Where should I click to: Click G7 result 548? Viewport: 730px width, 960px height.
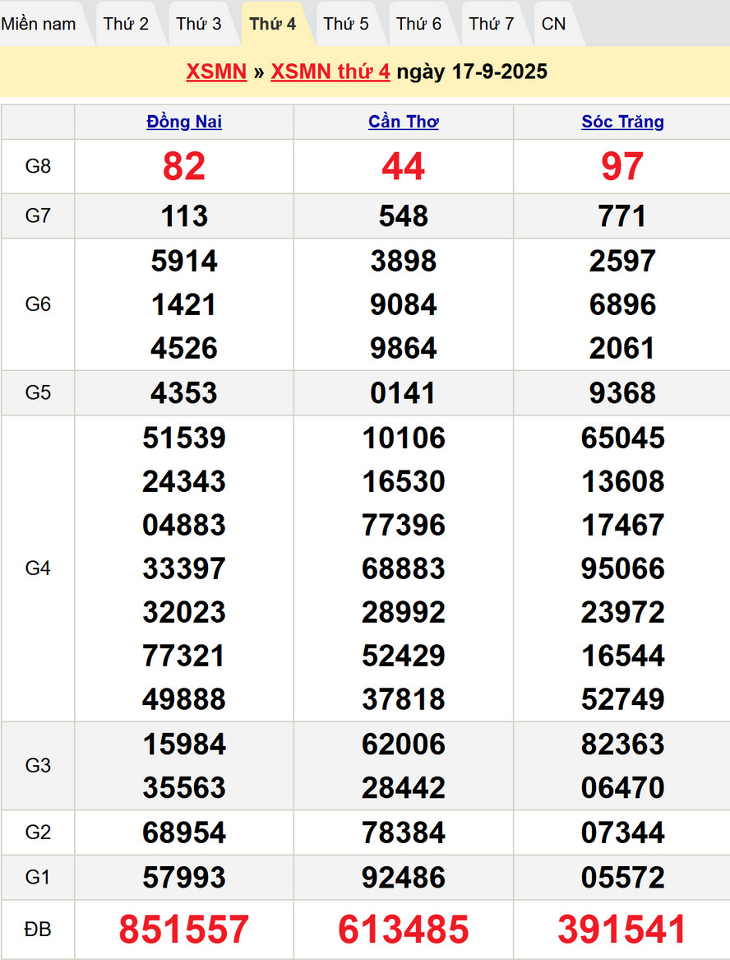click(404, 216)
